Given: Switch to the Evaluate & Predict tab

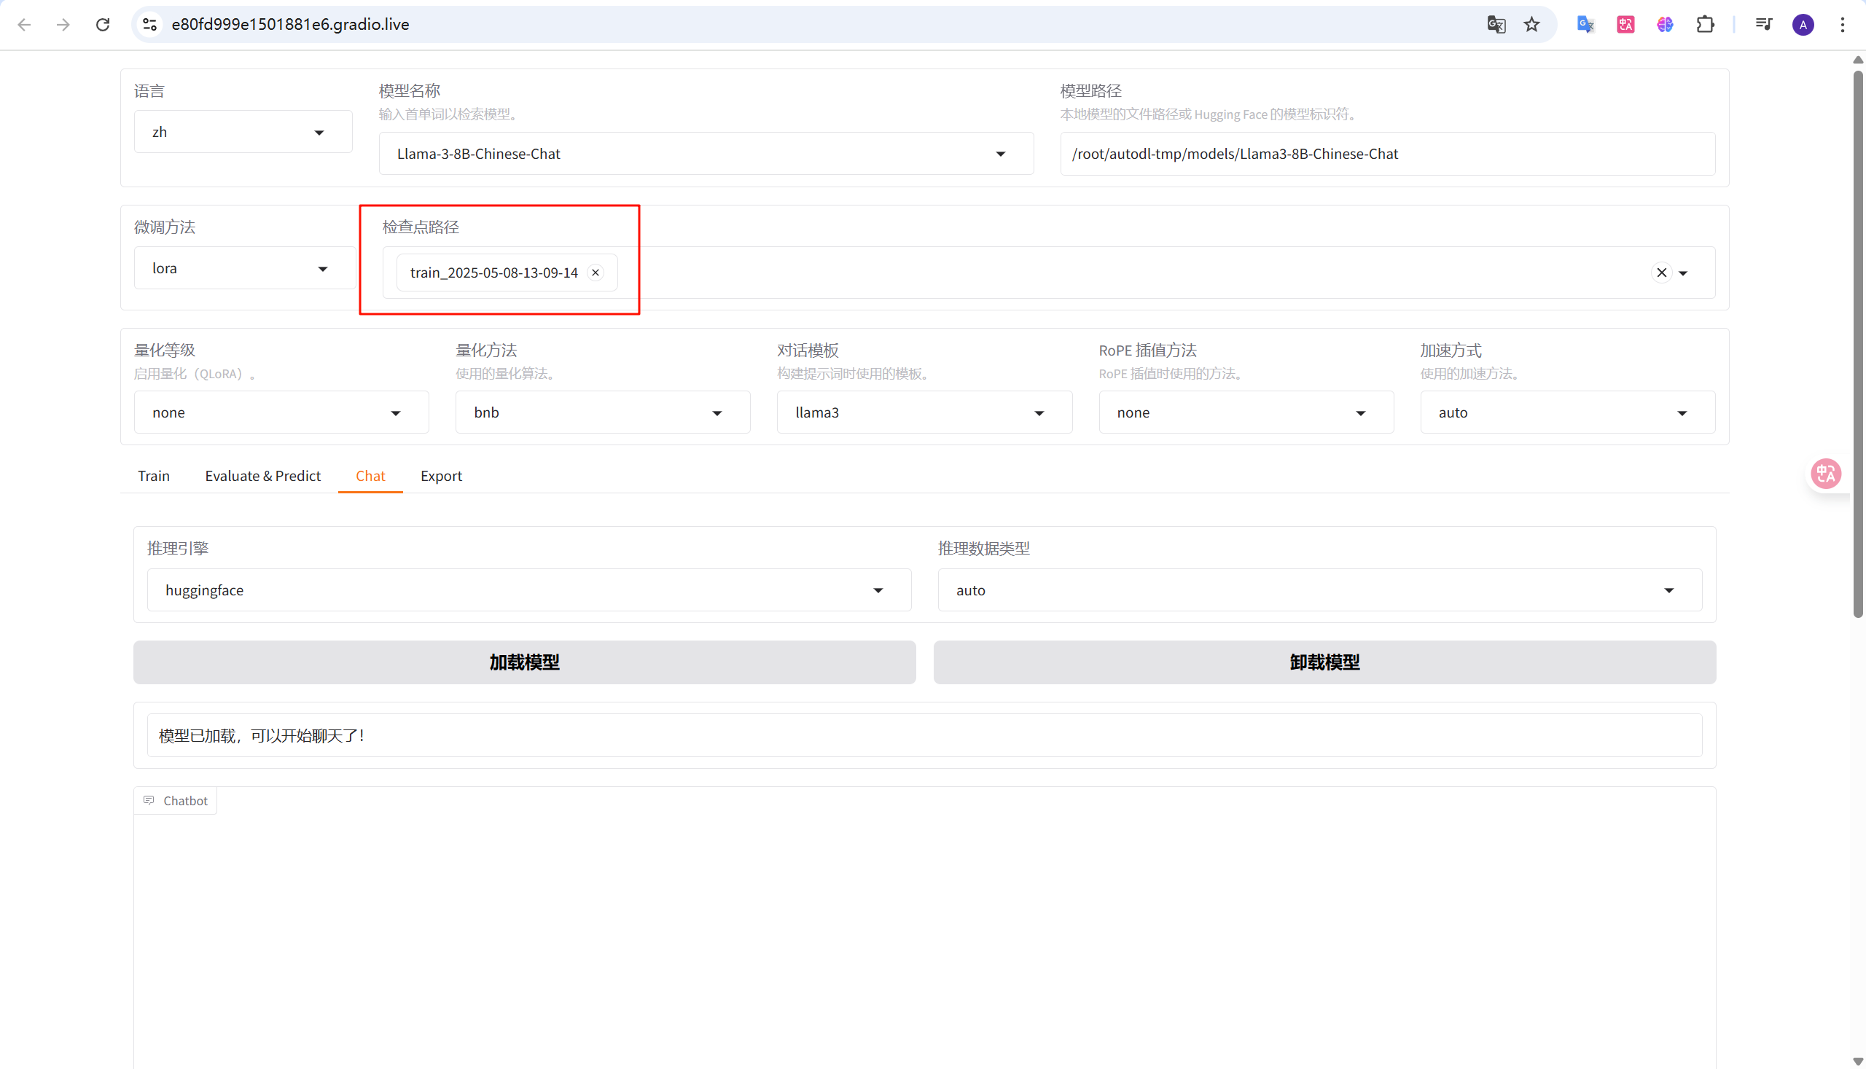Looking at the screenshot, I should [262, 476].
